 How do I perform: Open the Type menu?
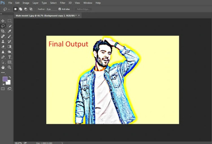[x=44, y=3]
